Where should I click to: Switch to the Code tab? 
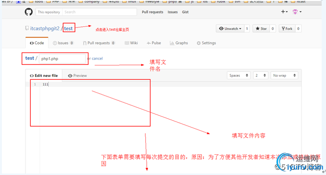point(37,43)
